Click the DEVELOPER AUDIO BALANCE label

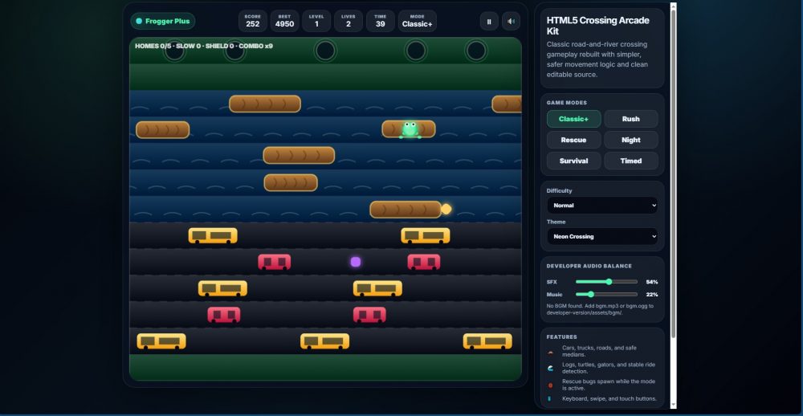[589, 266]
